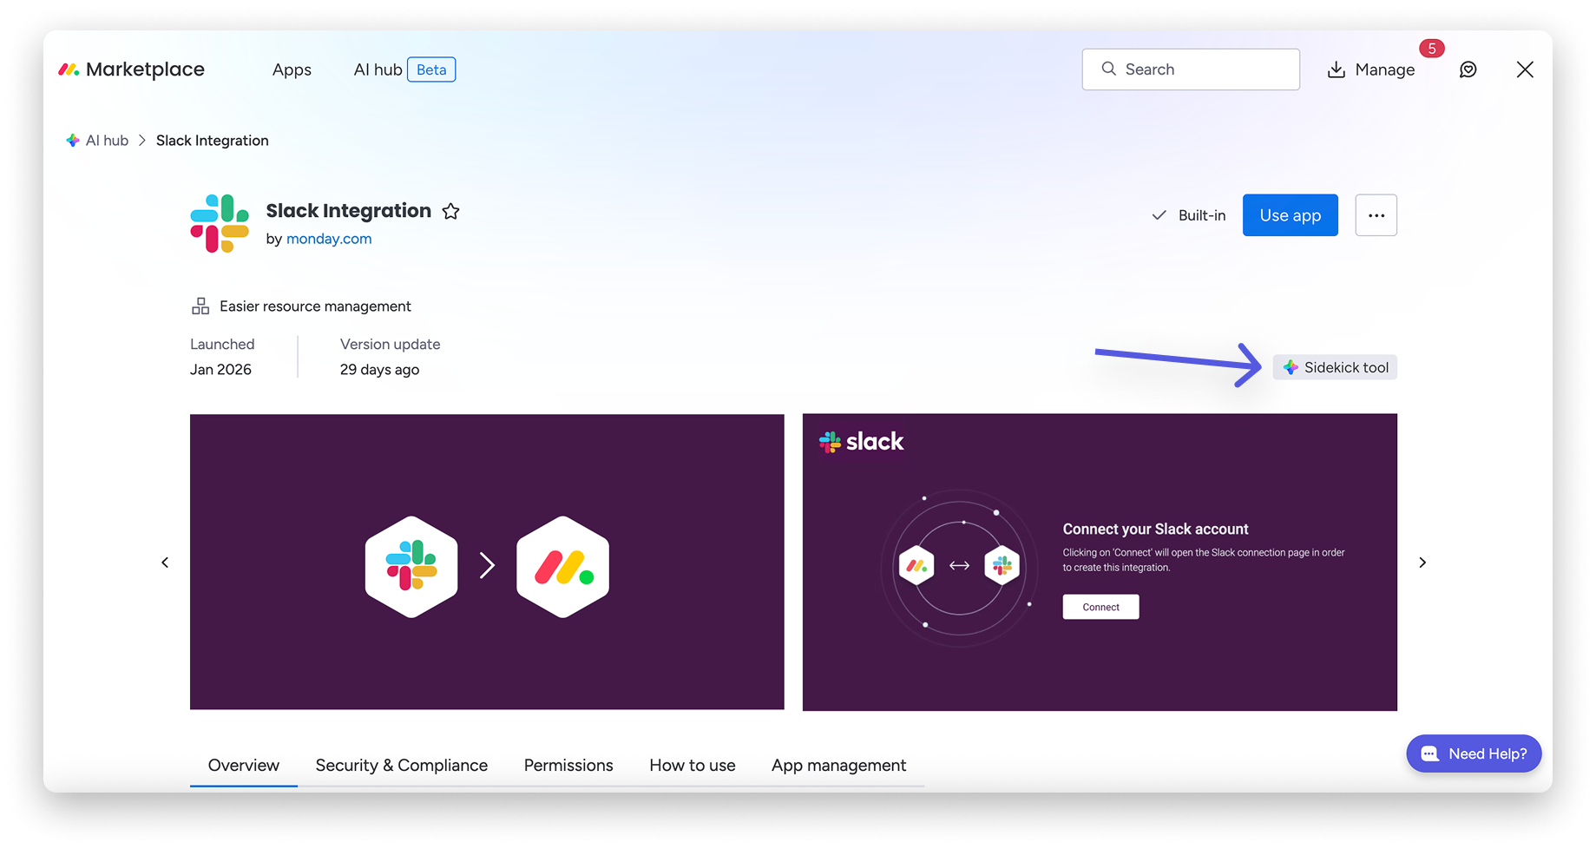Screen dimensions: 1596x849
Task: Click the Need Help chat bubble icon
Action: [x=1429, y=754]
